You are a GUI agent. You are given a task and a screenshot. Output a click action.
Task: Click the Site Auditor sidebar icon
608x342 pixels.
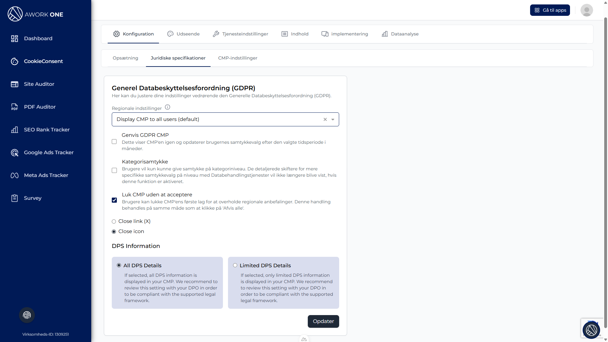click(x=15, y=84)
